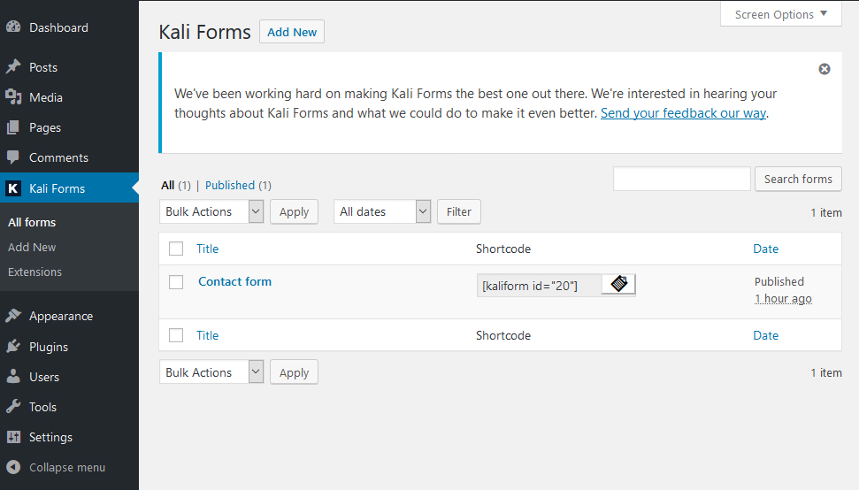Follow the Send your feedback our way link
This screenshot has width=859, height=490.
(683, 113)
